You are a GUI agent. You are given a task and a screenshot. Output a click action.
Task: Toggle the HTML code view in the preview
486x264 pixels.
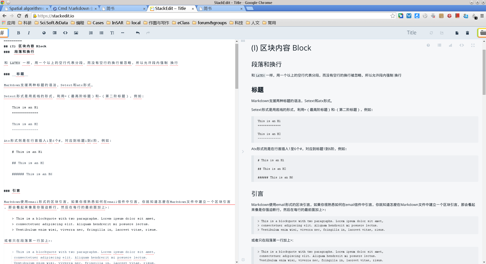tap(461, 45)
